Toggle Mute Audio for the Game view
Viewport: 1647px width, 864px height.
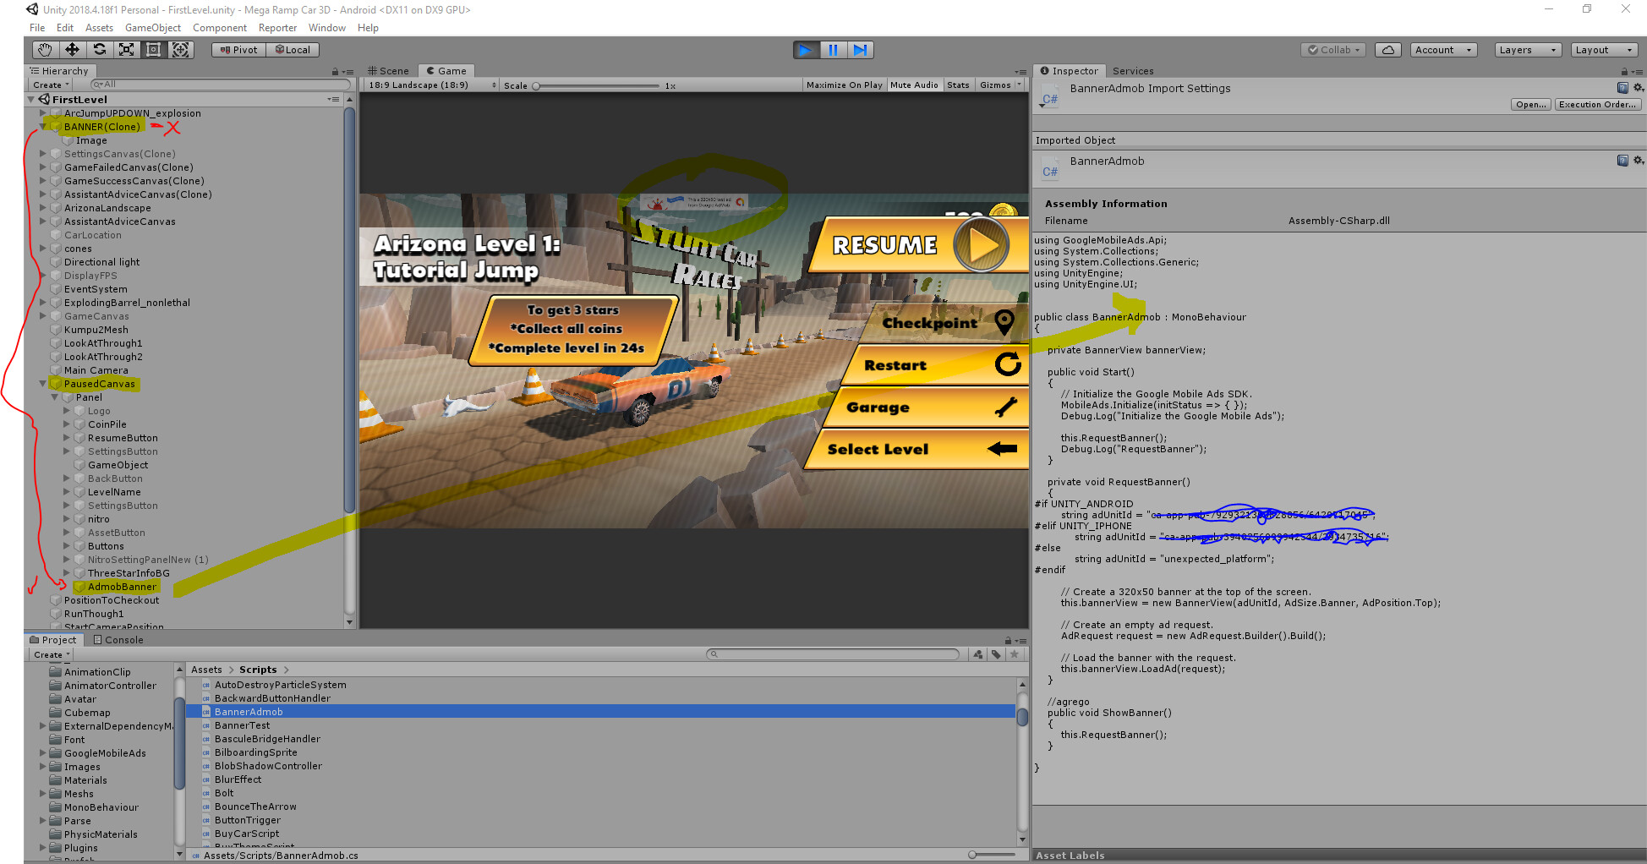pos(914,85)
